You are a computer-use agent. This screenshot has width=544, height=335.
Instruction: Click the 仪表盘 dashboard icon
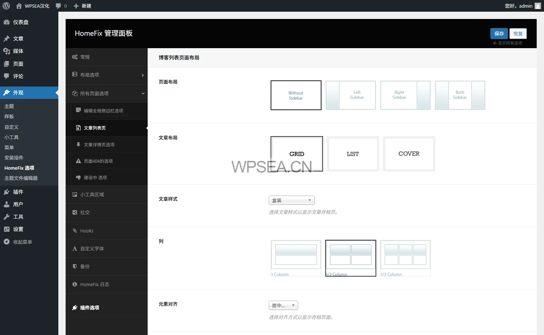pyautogui.click(x=7, y=22)
